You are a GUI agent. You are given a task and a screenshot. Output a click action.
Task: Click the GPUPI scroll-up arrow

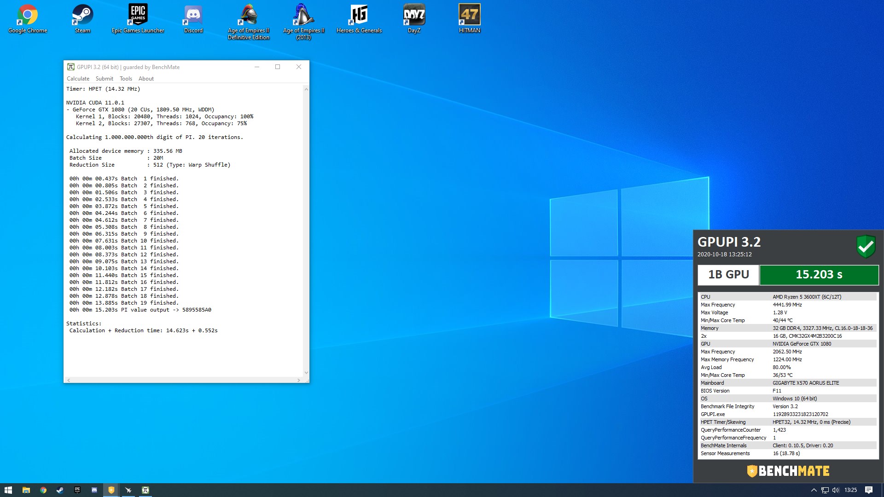306,89
